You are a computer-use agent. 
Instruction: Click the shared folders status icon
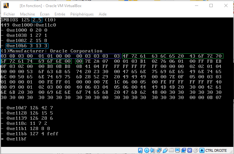click(x=171, y=150)
